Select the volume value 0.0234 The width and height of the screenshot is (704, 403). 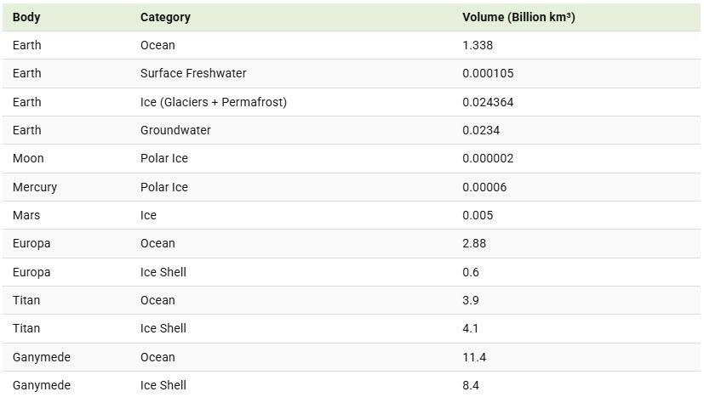tap(481, 130)
